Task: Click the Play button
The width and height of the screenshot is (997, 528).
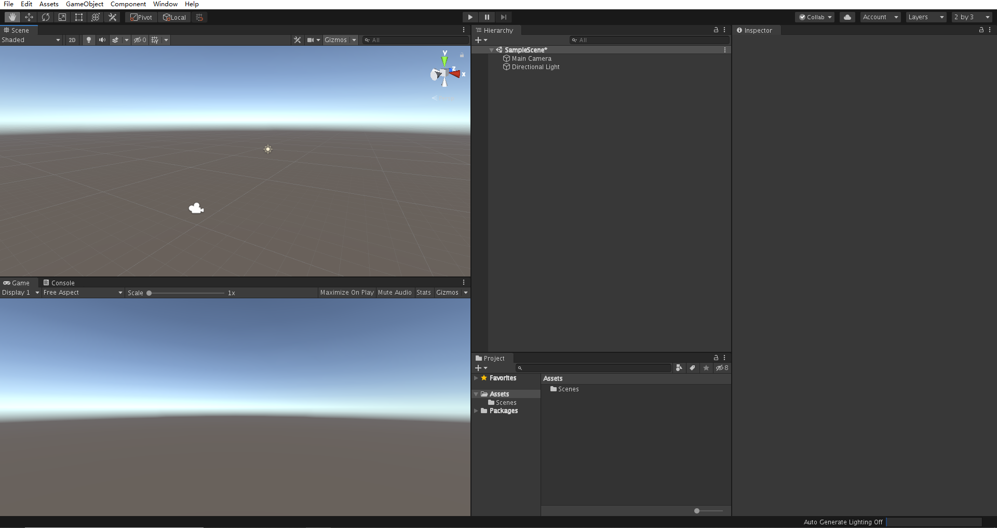Action: pos(470,17)
